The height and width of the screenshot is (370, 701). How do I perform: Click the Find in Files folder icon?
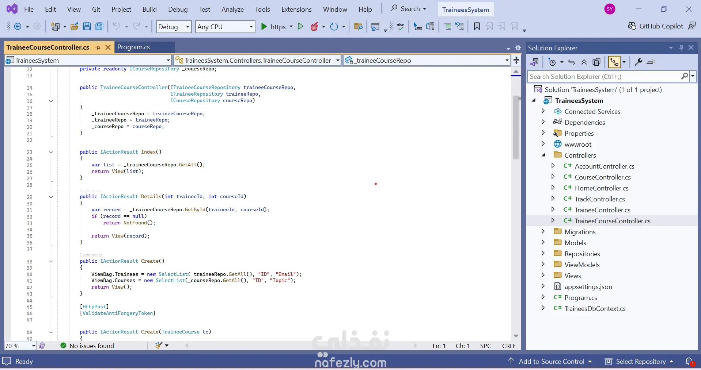358,26
